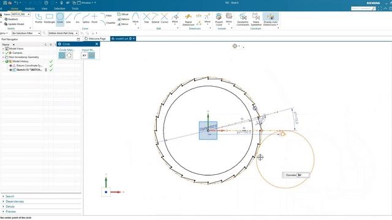The height and width of the screenshot is (220, 392).
Task: Open the Selection ribbon tab
Action: 59,9
